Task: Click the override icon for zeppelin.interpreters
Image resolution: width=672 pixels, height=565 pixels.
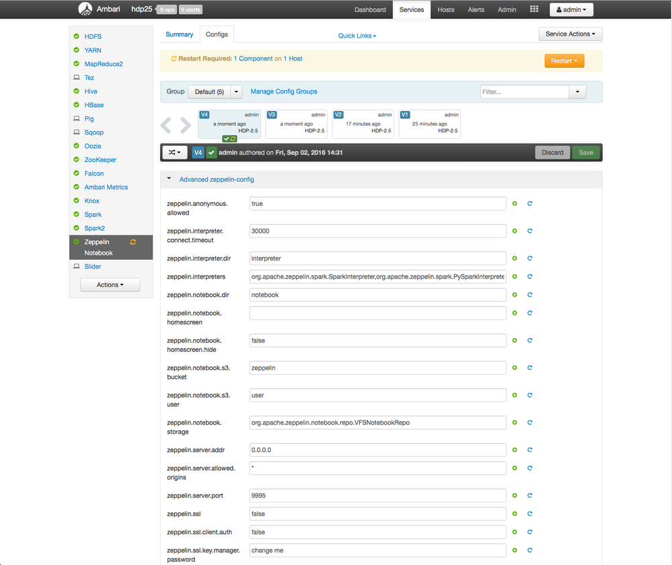Action: [515, 276]
